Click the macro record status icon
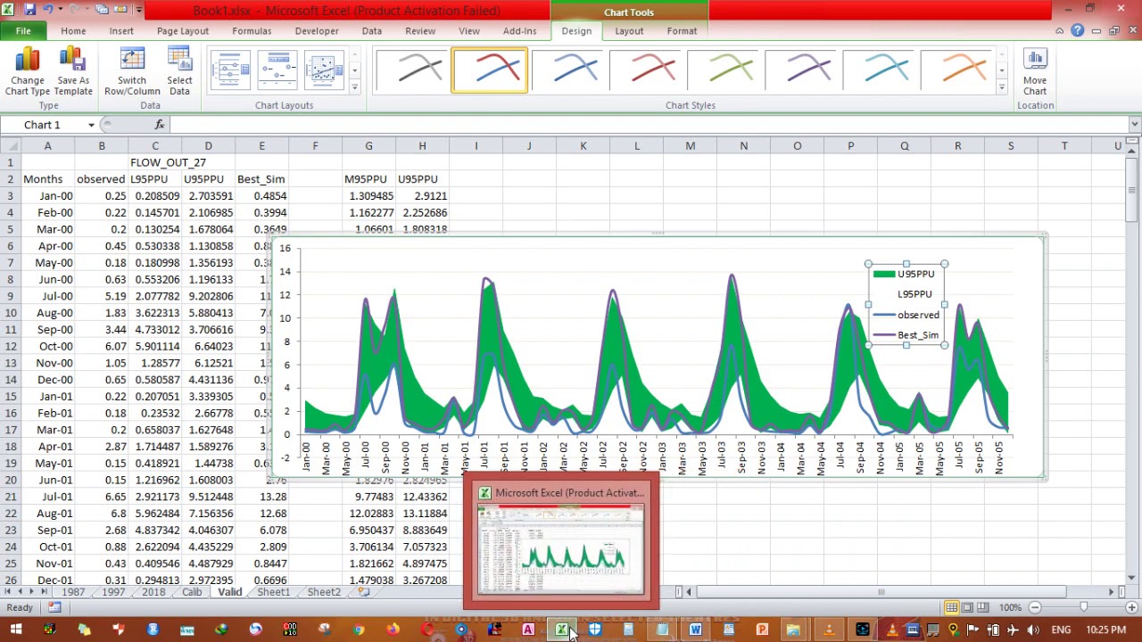 pyautogui.click(x=54, y=607)
